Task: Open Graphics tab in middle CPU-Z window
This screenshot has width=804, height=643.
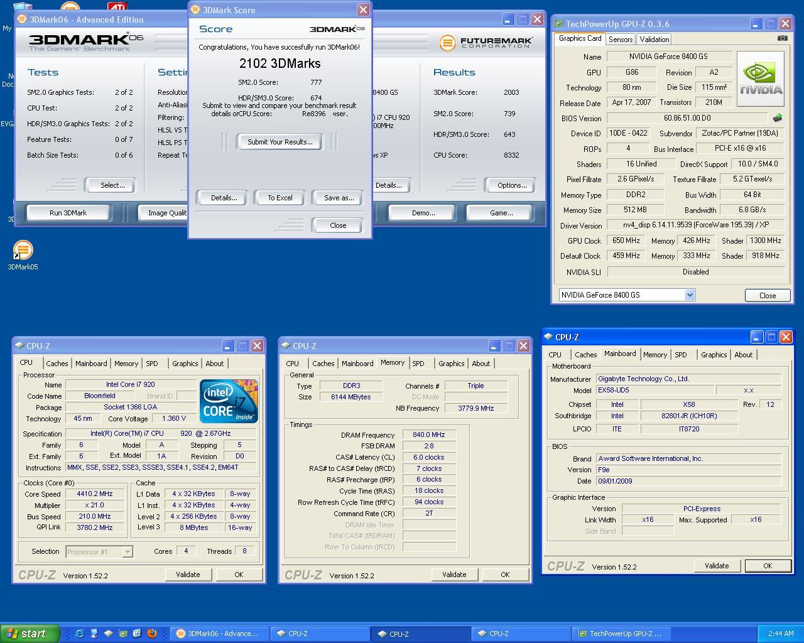Action: coord(452,364)
